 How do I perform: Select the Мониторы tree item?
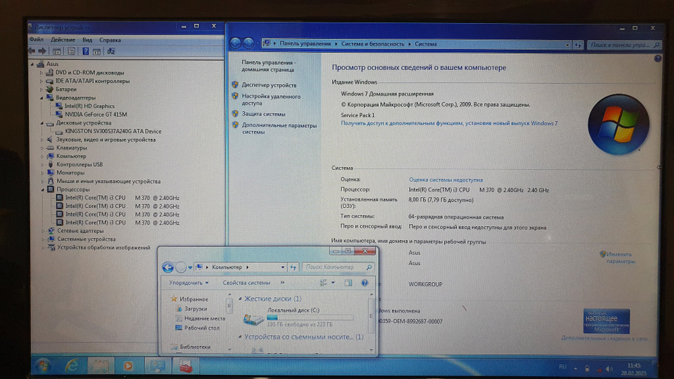(x=71, y=172)
